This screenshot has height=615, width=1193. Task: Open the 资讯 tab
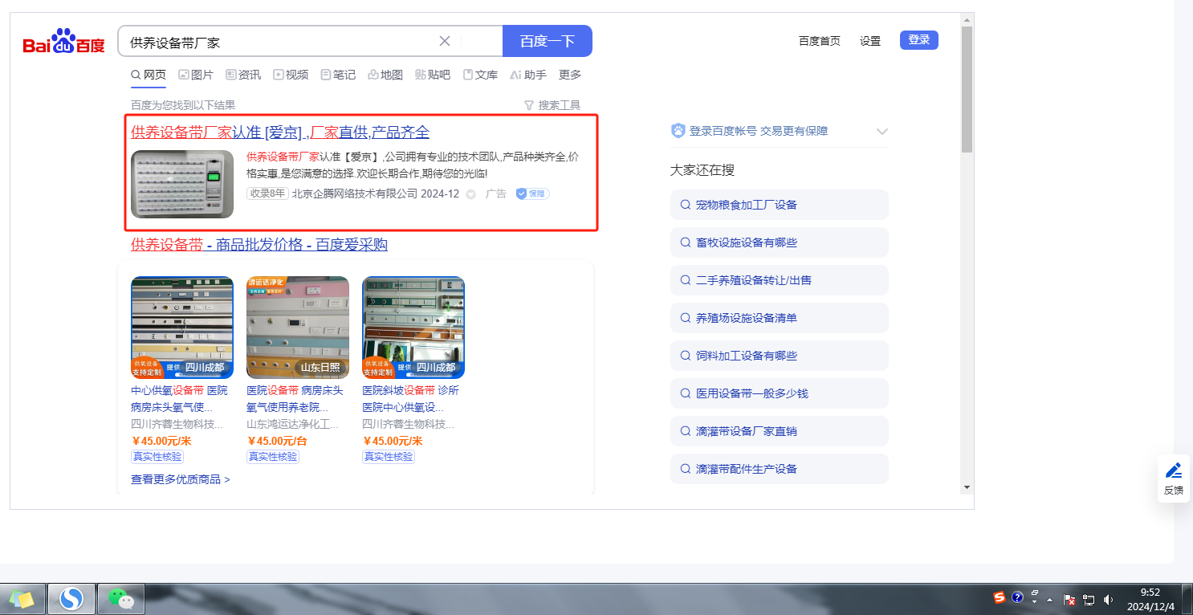[x=243, y=75]
